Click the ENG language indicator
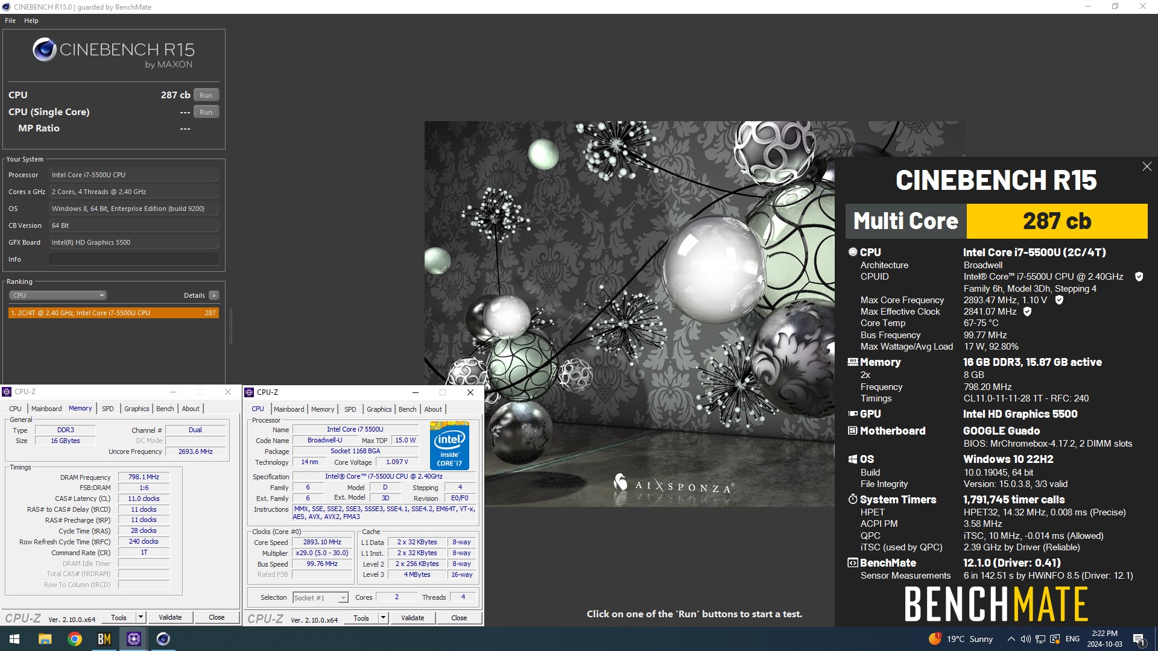This screenshot has width=1158, height=651. pyautogui.click(x=1072, y=639)
